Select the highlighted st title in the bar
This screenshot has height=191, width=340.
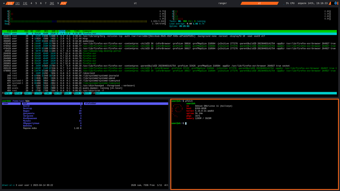point(260,3)
